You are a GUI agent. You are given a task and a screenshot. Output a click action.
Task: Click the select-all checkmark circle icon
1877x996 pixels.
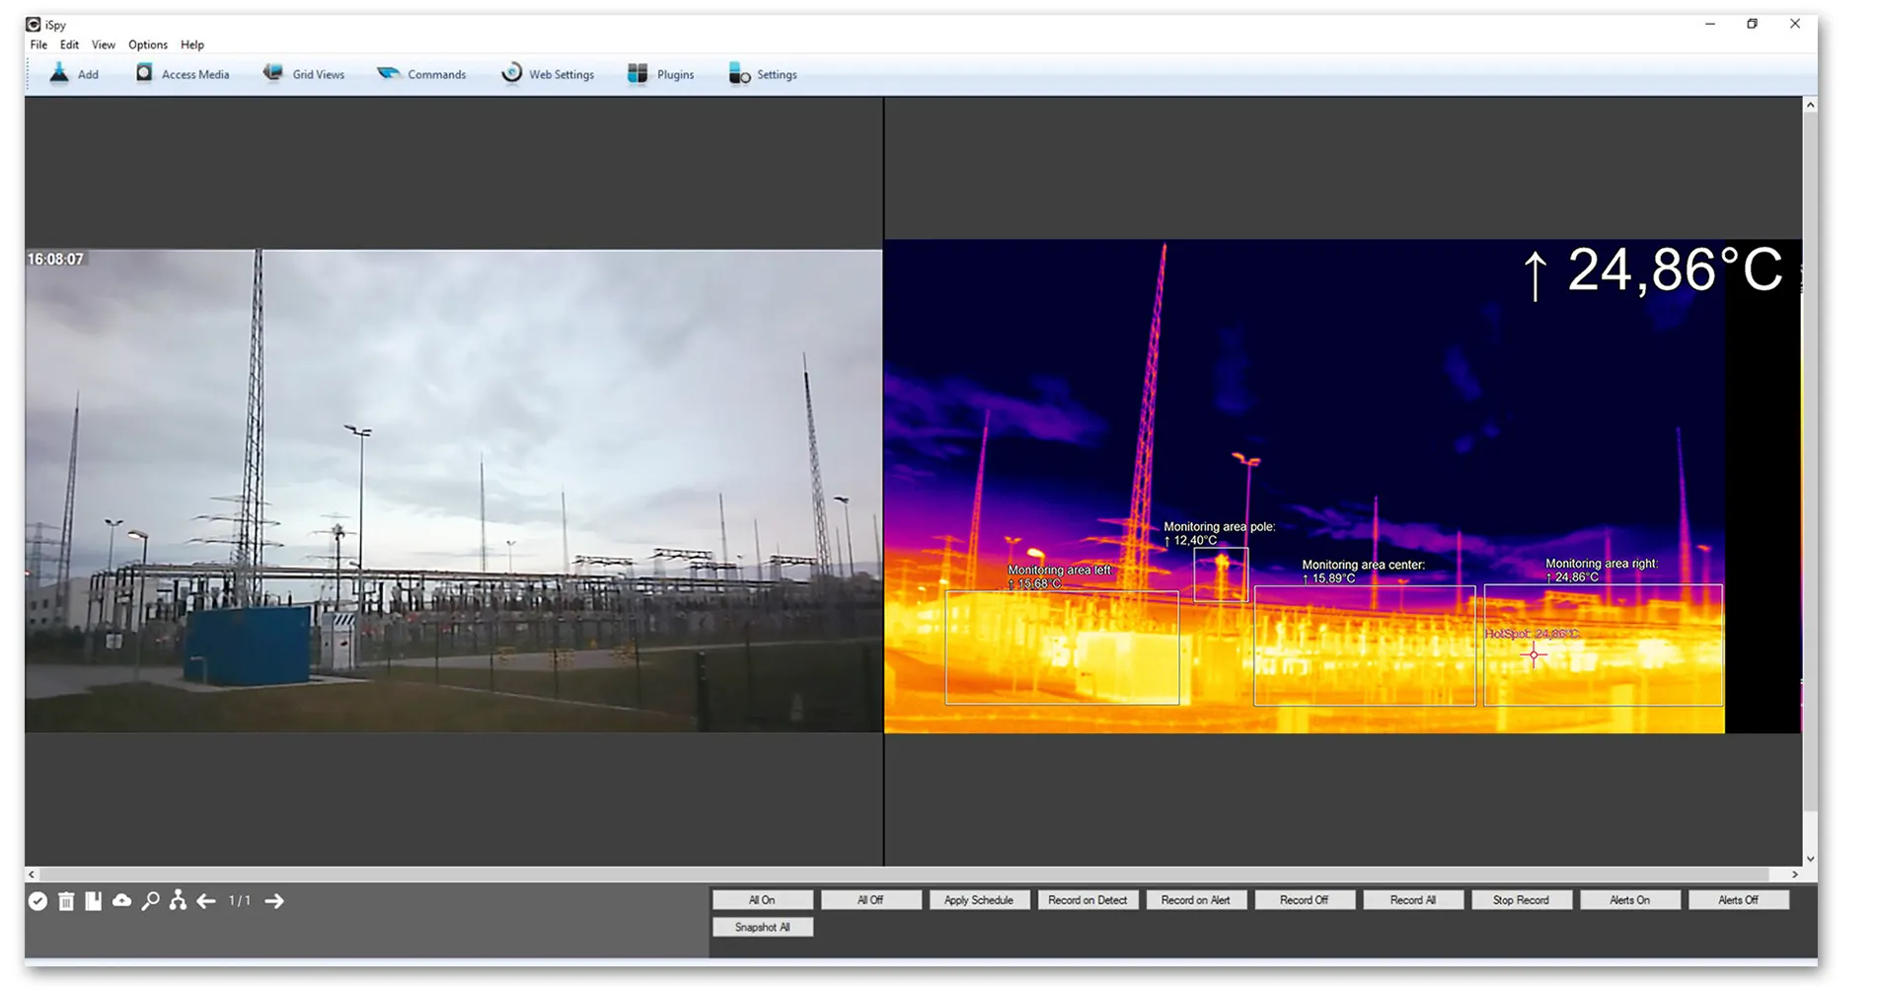[38, 901]
